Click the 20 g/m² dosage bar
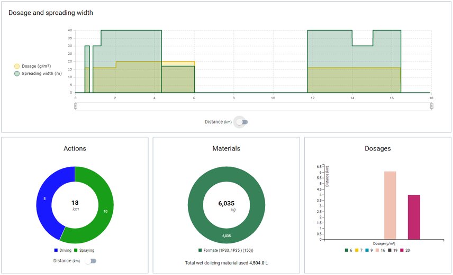 pos(414,217)
